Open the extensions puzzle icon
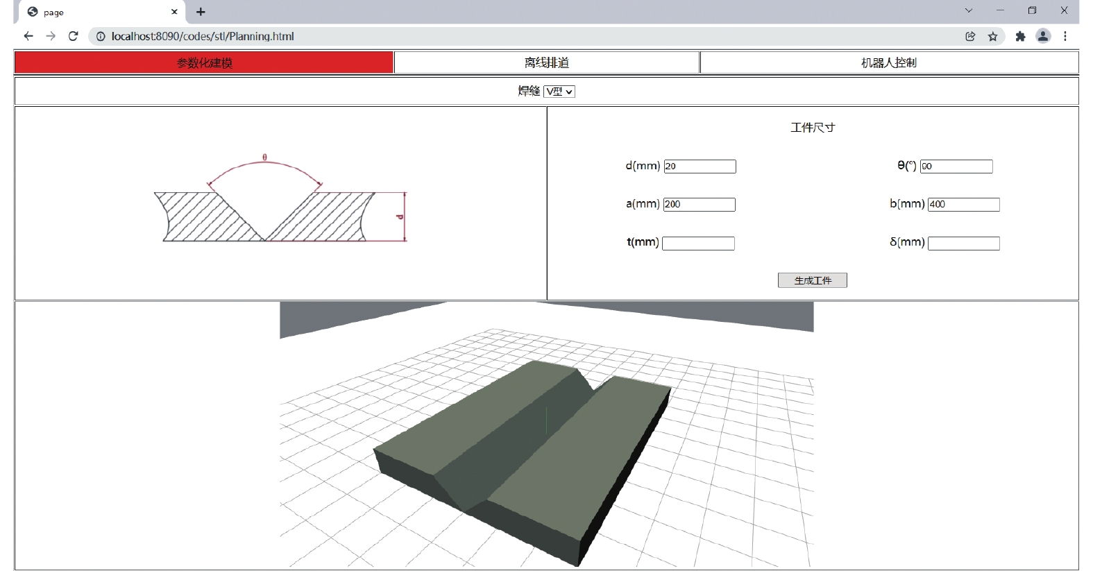This screenshot has width=1093, height=571. (1020, 36)
